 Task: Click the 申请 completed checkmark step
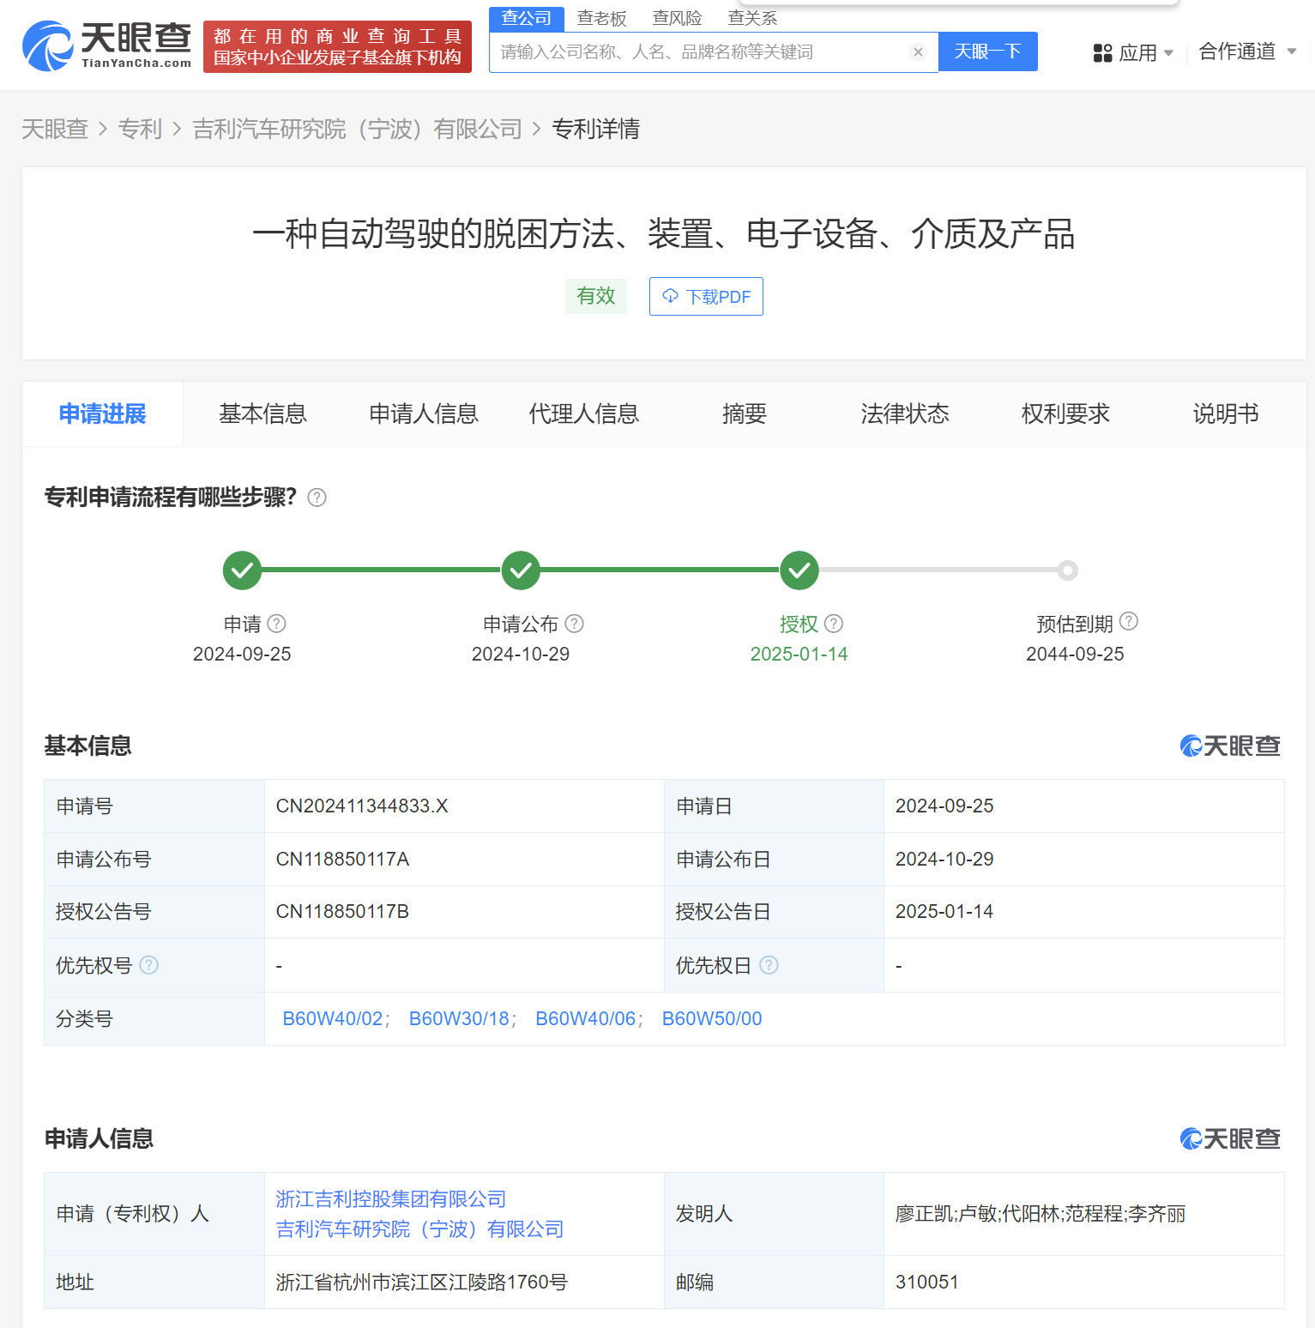[242, 570]
